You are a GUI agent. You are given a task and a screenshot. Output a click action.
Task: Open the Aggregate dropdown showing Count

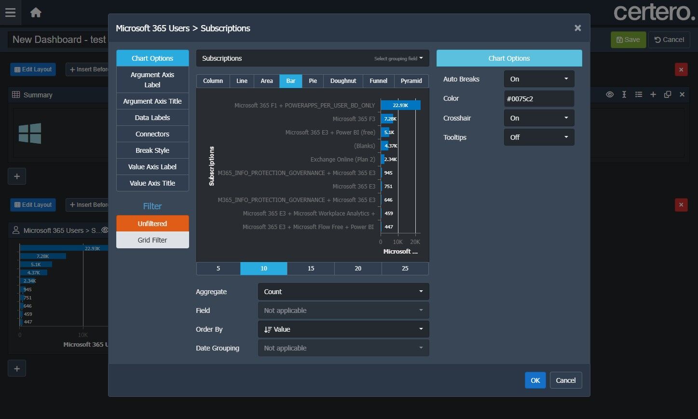[x=343, y=292]
